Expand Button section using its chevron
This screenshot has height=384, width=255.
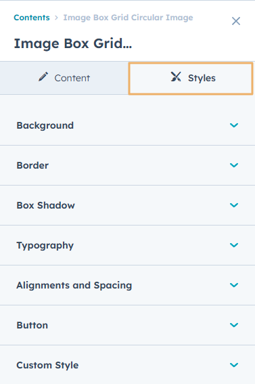pyautogui.click(x=234, y=324)
